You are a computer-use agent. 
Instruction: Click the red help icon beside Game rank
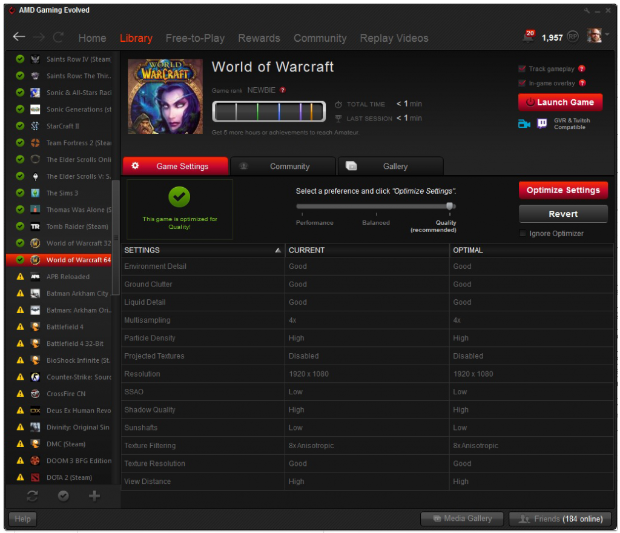(x=283, y=90)
